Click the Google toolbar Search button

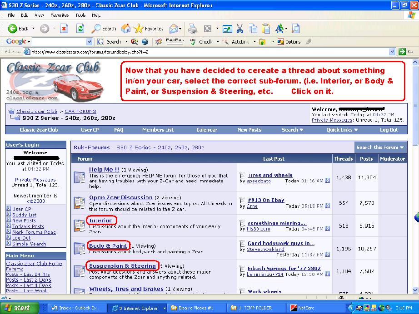(x=109, y=42)
